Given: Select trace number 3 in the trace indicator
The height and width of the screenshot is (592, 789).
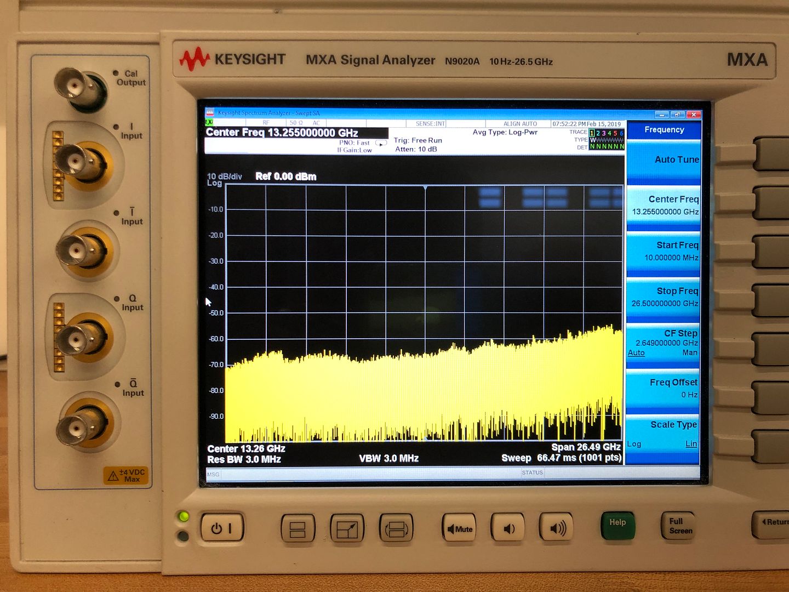Looking at the screenshot, I should click(604, 133).
